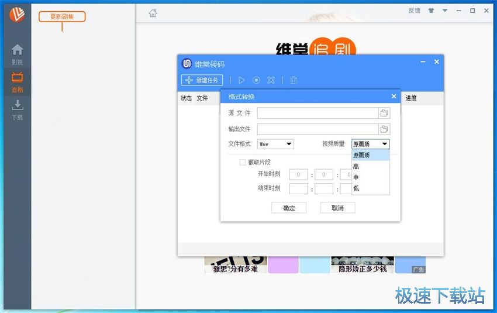Screen dimensions: 497x313
Task: Click the 状态 column header
Action: (x=186, y=98)
